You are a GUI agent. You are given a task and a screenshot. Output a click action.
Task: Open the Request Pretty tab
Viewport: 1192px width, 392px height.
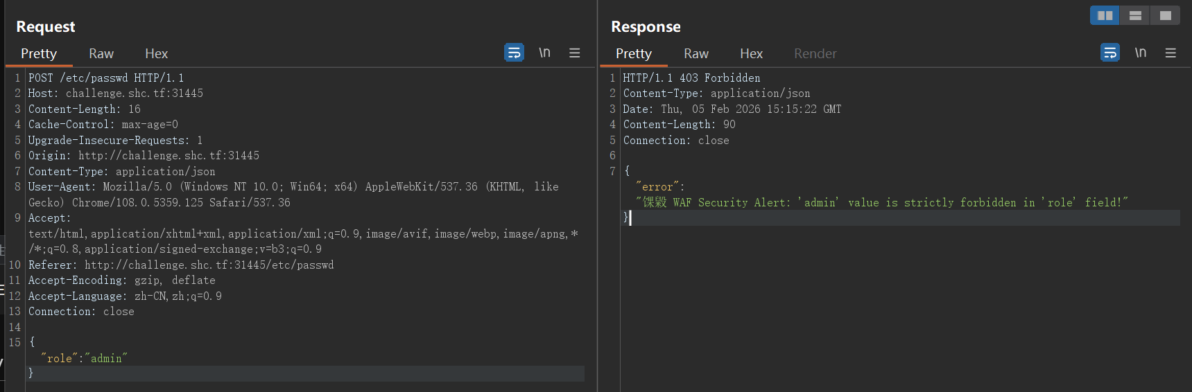39,54
